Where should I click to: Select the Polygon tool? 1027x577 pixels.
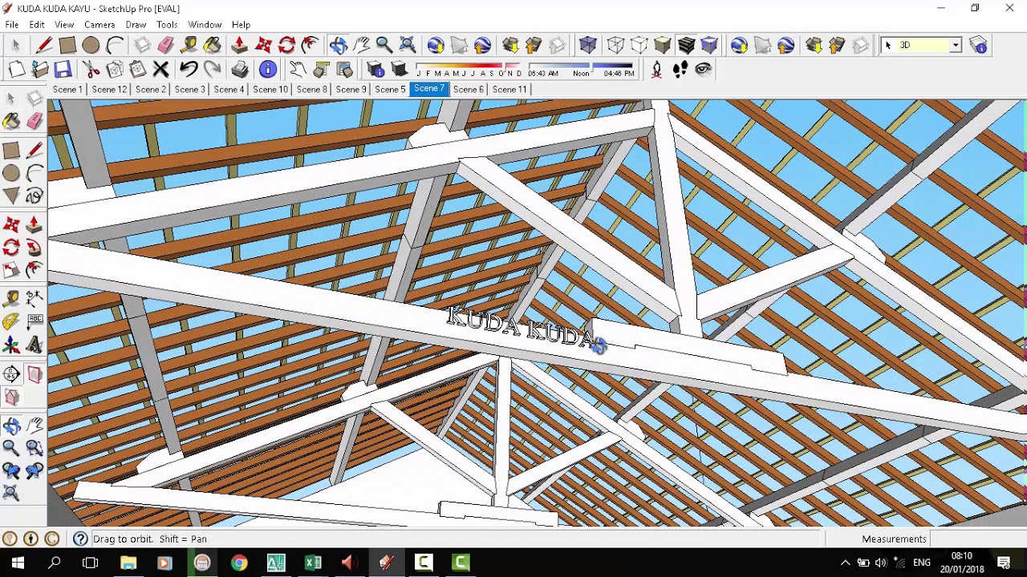(11, 195)
